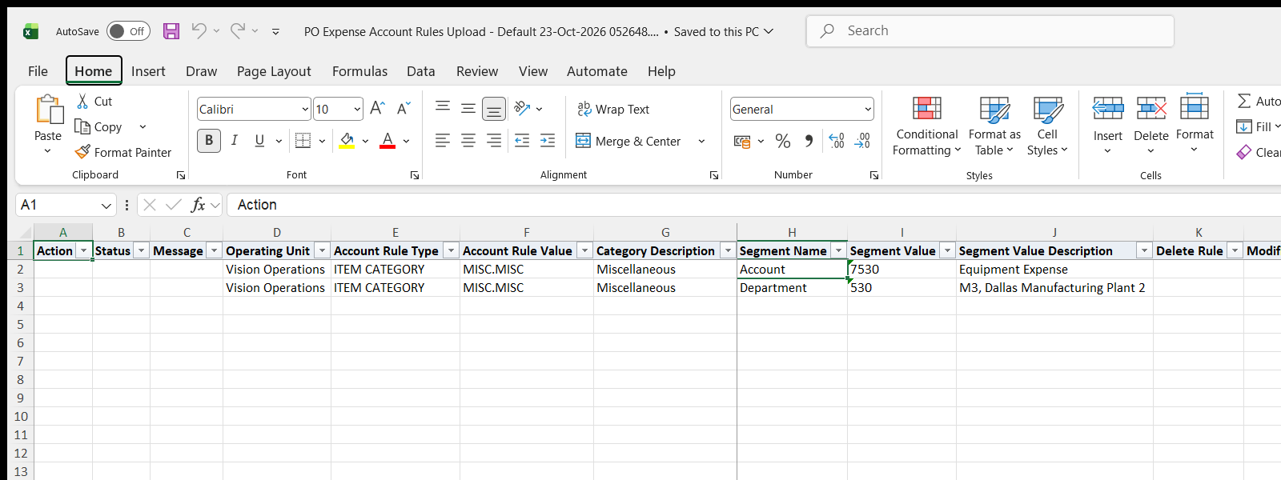This screenshot has width=1281, height=480.
Task: Expand the Name Box dropdown
Action: (x=106, y=206)
